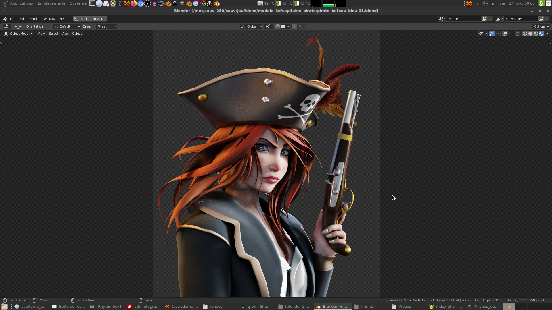Open proportional editing falloff curve menu
Image resolution: width=552 pixels, height=310 pixels.
pos(302,26)
